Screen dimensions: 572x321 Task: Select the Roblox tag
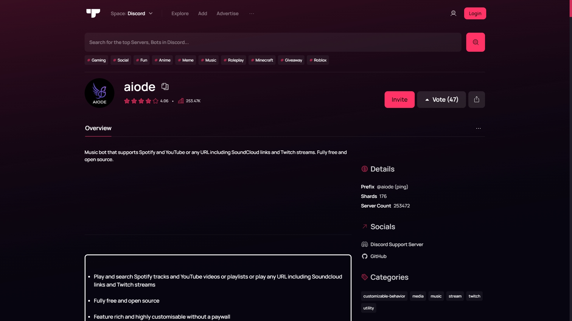[318, 60]
